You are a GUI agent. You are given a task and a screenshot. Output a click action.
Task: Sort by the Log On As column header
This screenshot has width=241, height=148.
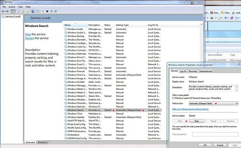pyautogui.click(x=154, y=25)
